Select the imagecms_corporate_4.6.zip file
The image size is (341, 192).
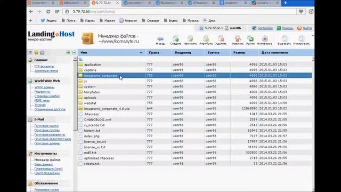point(195,108)
